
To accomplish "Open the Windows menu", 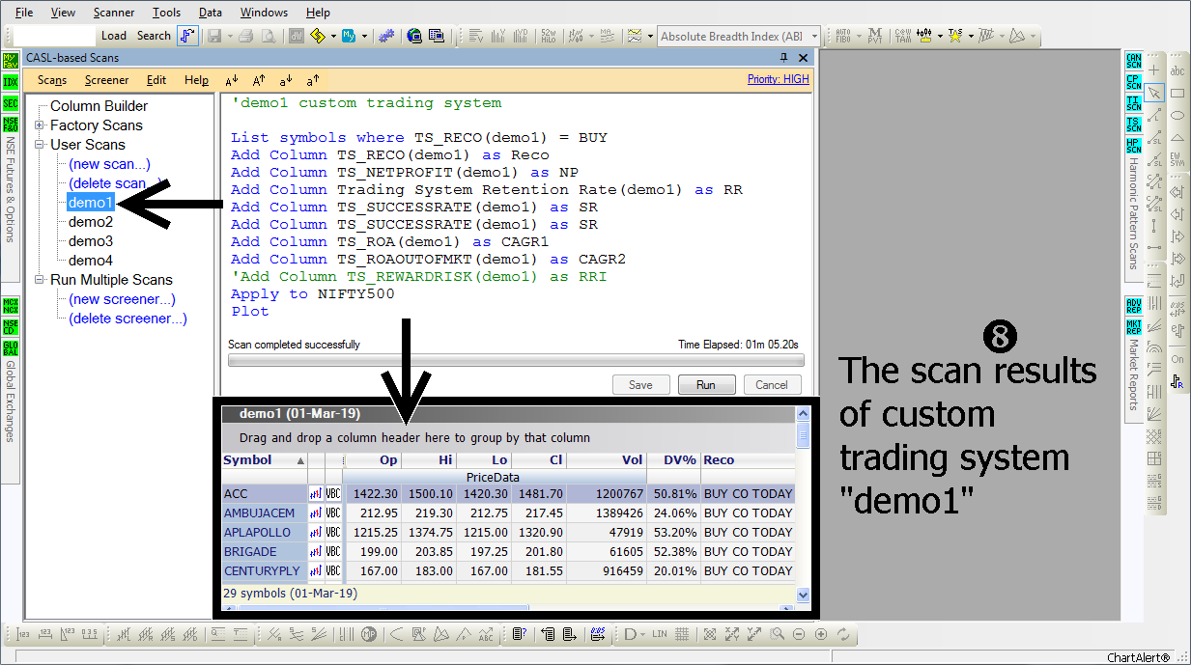I will pyautogui.click(x=264, y=13).
